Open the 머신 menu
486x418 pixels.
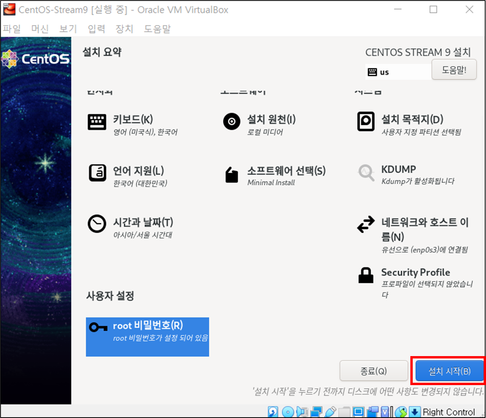click(x=40, y=29)
